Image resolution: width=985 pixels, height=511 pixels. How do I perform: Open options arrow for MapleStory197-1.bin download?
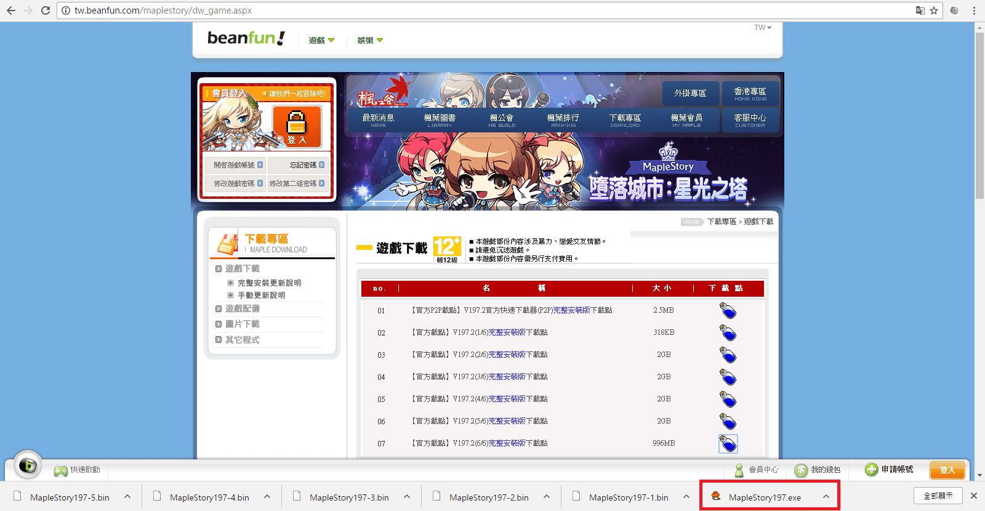pyautogui.click(x=686, y=497)
